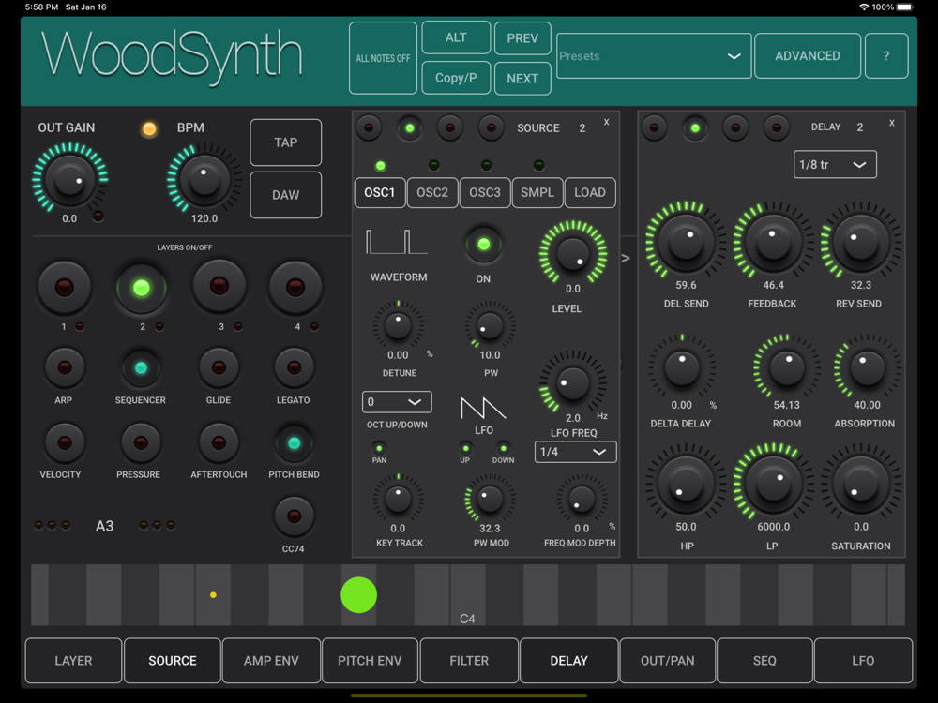Image resolution: width=938 pixels, height=703 pixels.
Task: Click the LFO sawtooth waveform icon
Action: pyautogui.click(x=483, y=408)
